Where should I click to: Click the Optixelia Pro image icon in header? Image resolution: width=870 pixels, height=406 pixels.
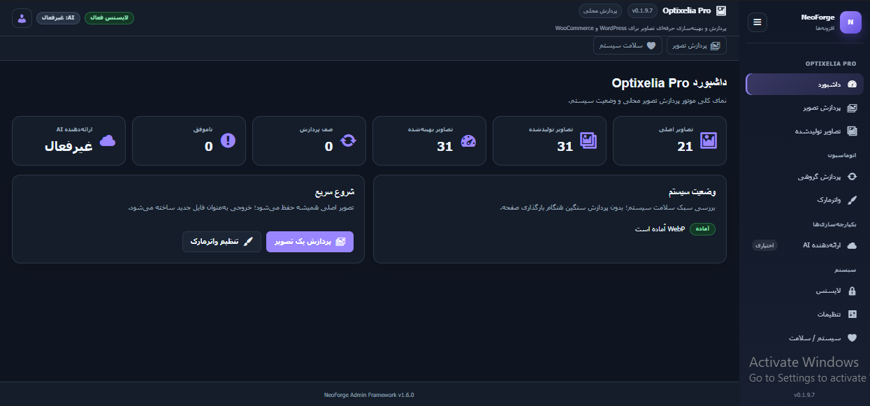click(x=721, y=10)
